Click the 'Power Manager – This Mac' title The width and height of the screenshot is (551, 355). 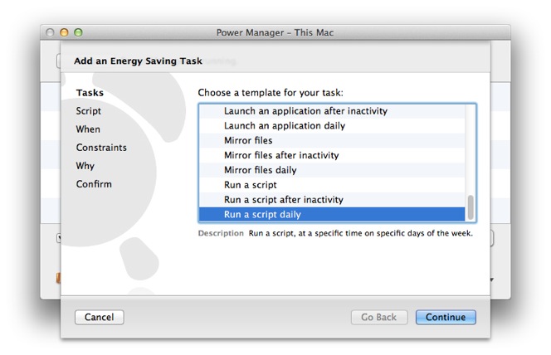(x=275, y=32)
